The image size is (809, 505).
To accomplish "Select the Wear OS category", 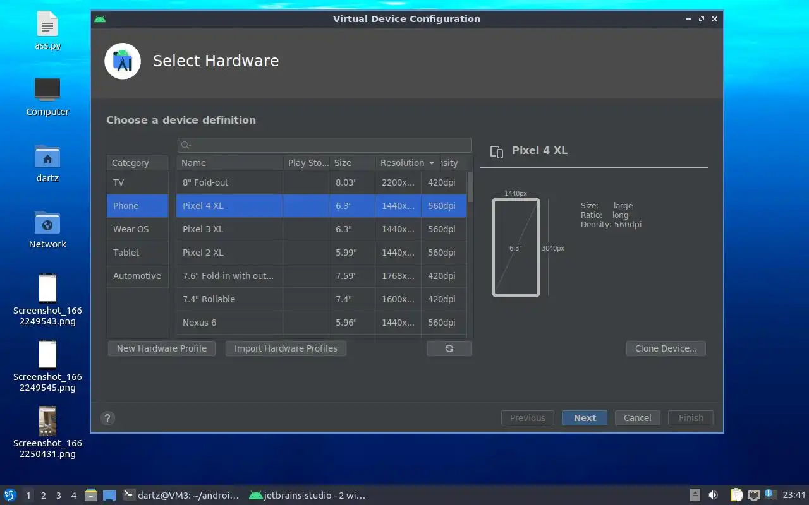I will pos(138,229).
